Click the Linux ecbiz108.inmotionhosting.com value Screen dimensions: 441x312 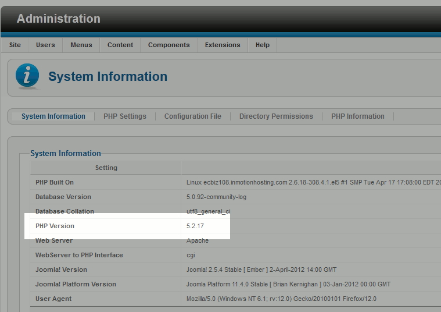coord(313,182)
